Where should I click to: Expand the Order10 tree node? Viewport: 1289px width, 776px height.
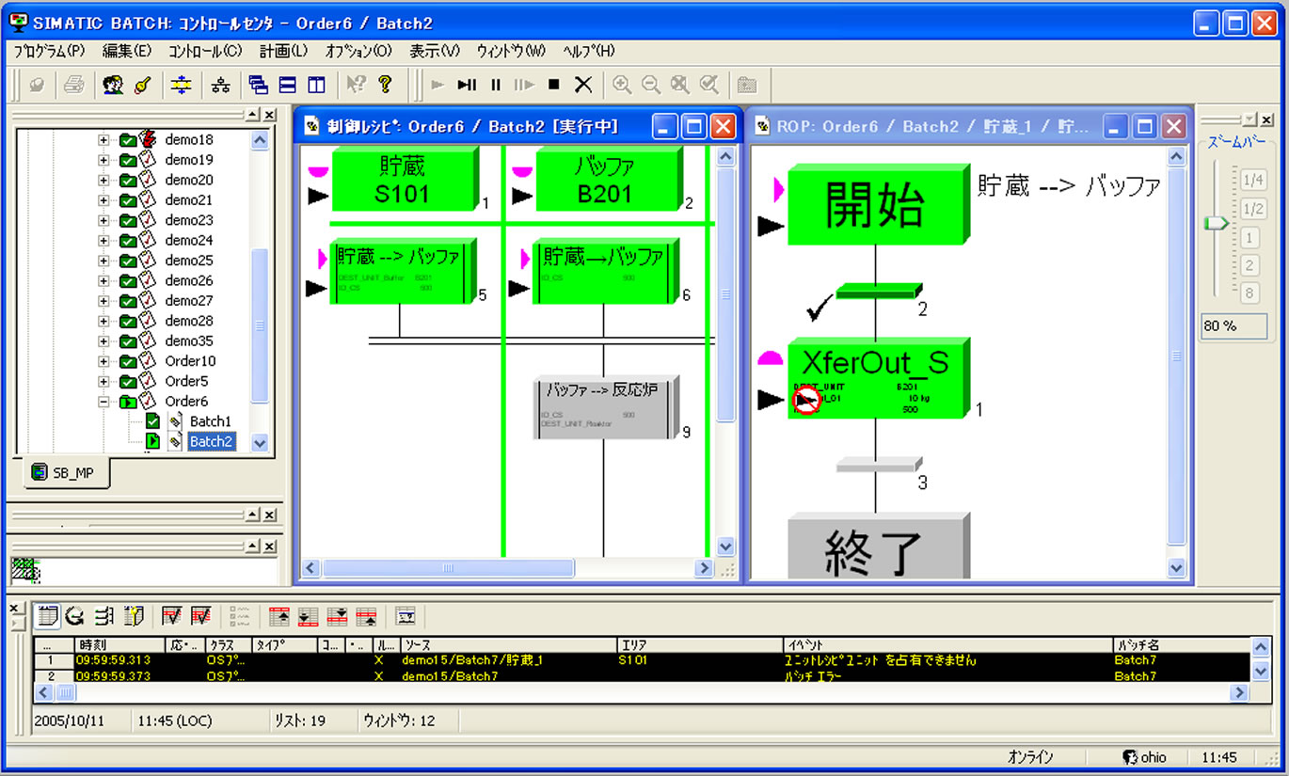click(103, 361)
